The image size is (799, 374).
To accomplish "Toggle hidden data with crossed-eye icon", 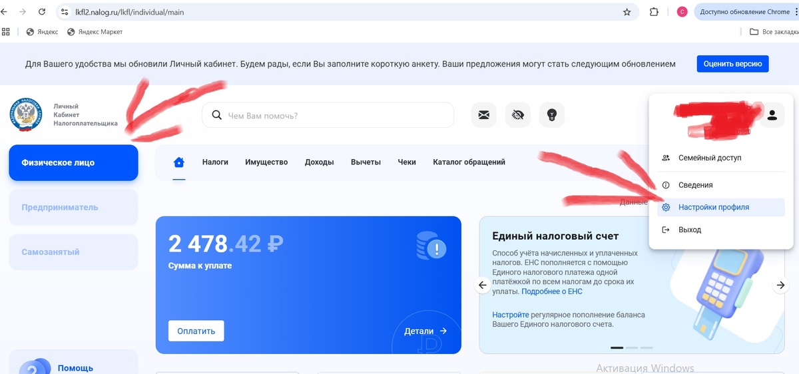I will tap(517, 115).
